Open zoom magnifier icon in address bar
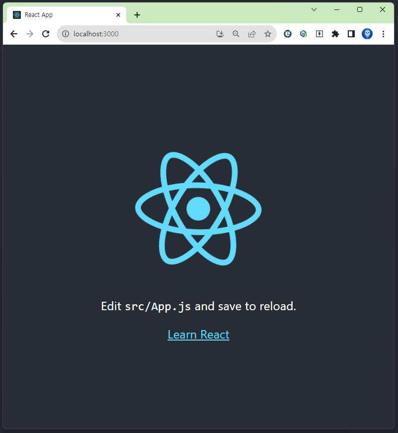 [236, 34]
